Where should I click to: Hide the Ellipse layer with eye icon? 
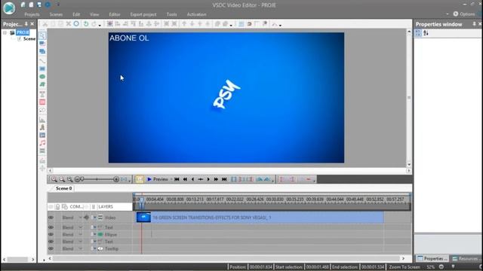point(51,234)
